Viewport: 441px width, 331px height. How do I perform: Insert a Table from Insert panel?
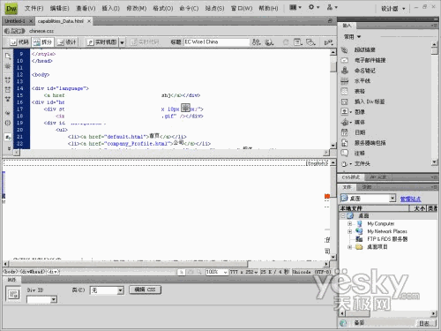pos(353,91)
